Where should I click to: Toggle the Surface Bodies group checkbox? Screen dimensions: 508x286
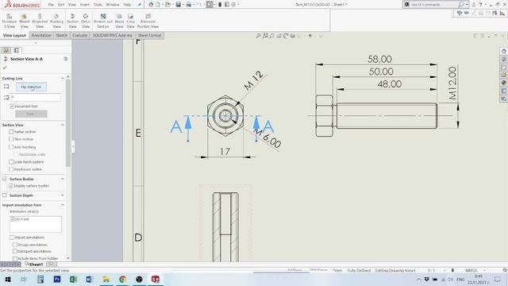[x=5, y=179]
